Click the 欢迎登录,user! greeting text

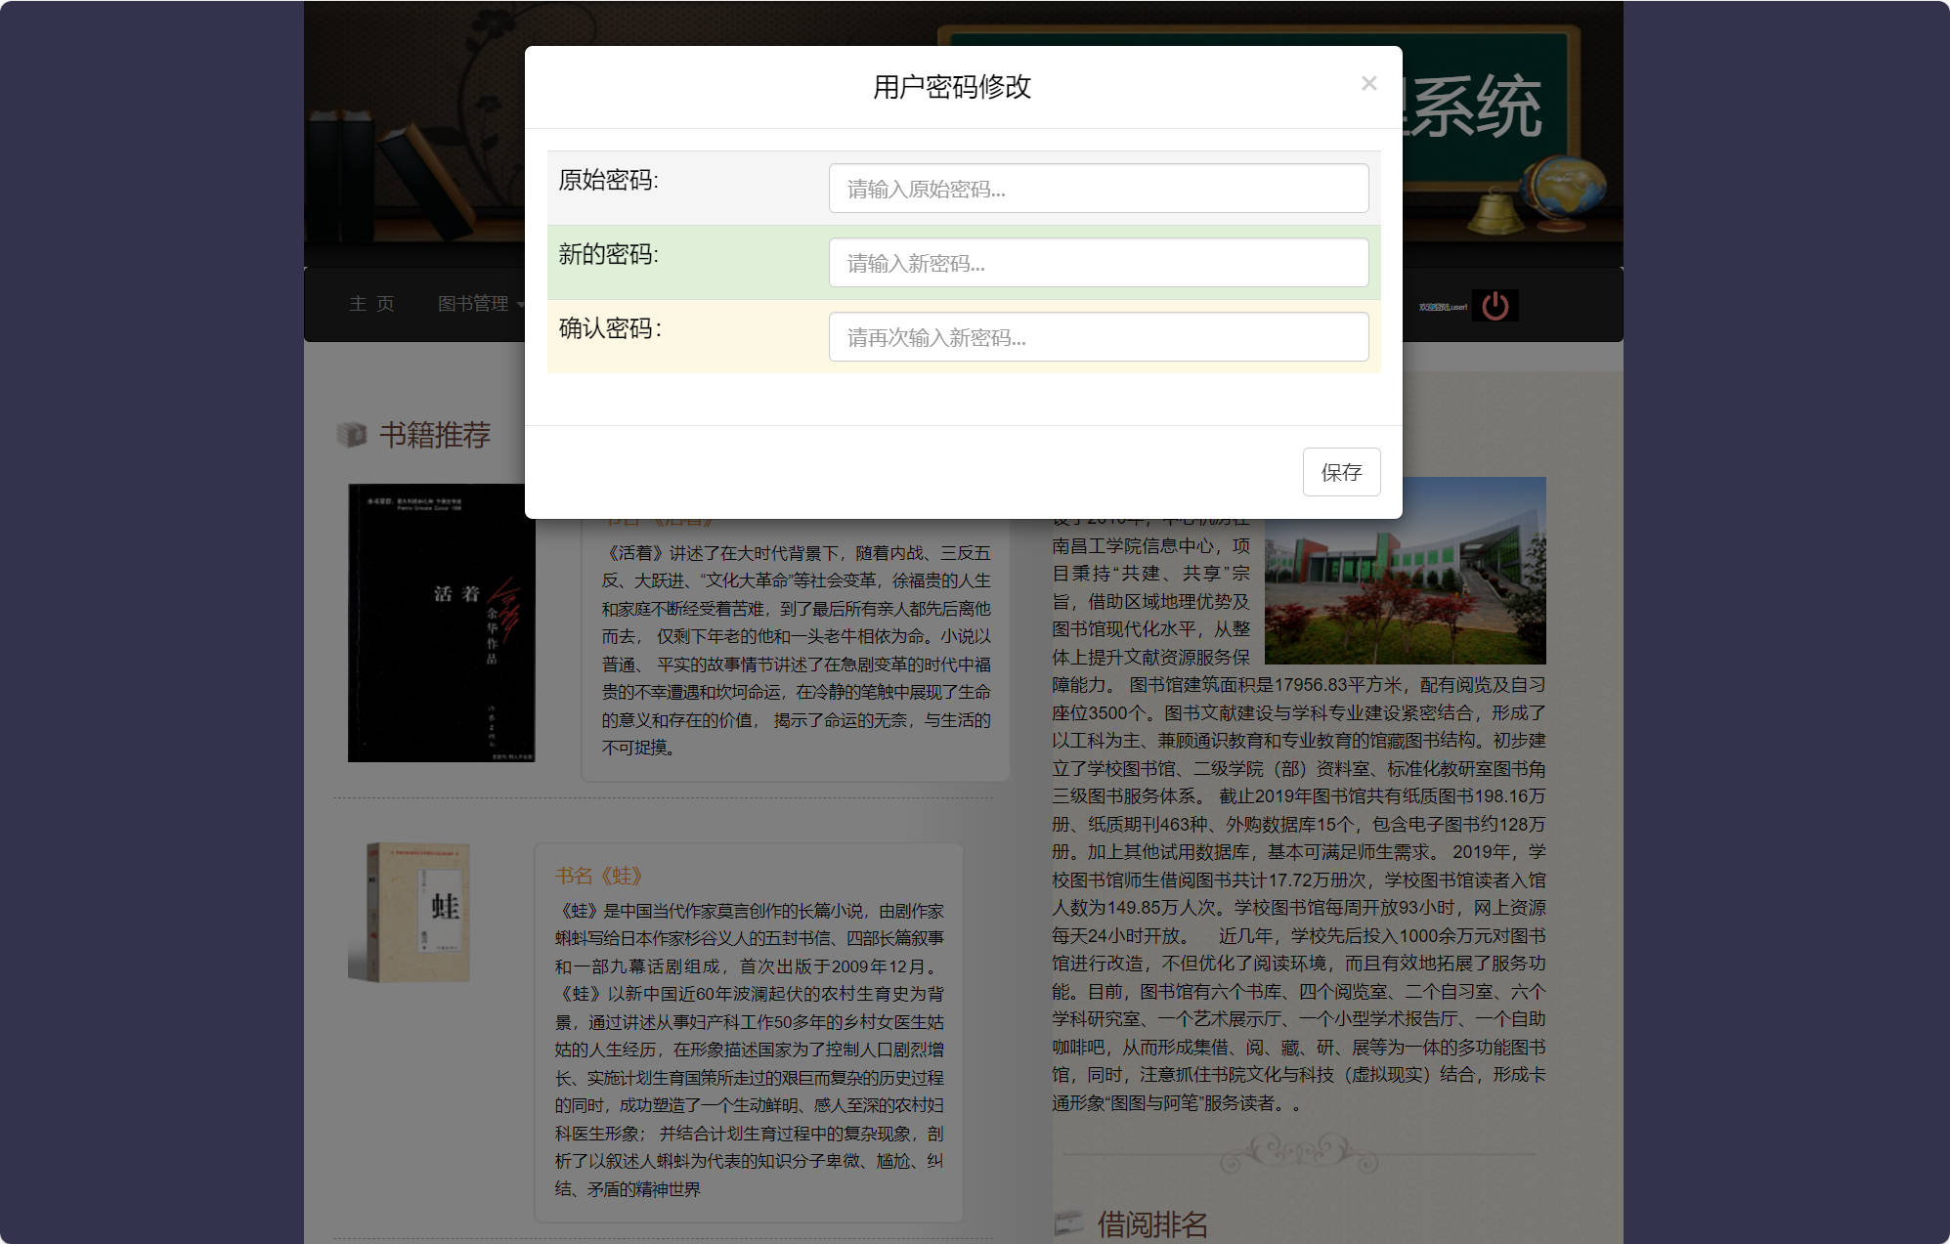coord(1442,306)
